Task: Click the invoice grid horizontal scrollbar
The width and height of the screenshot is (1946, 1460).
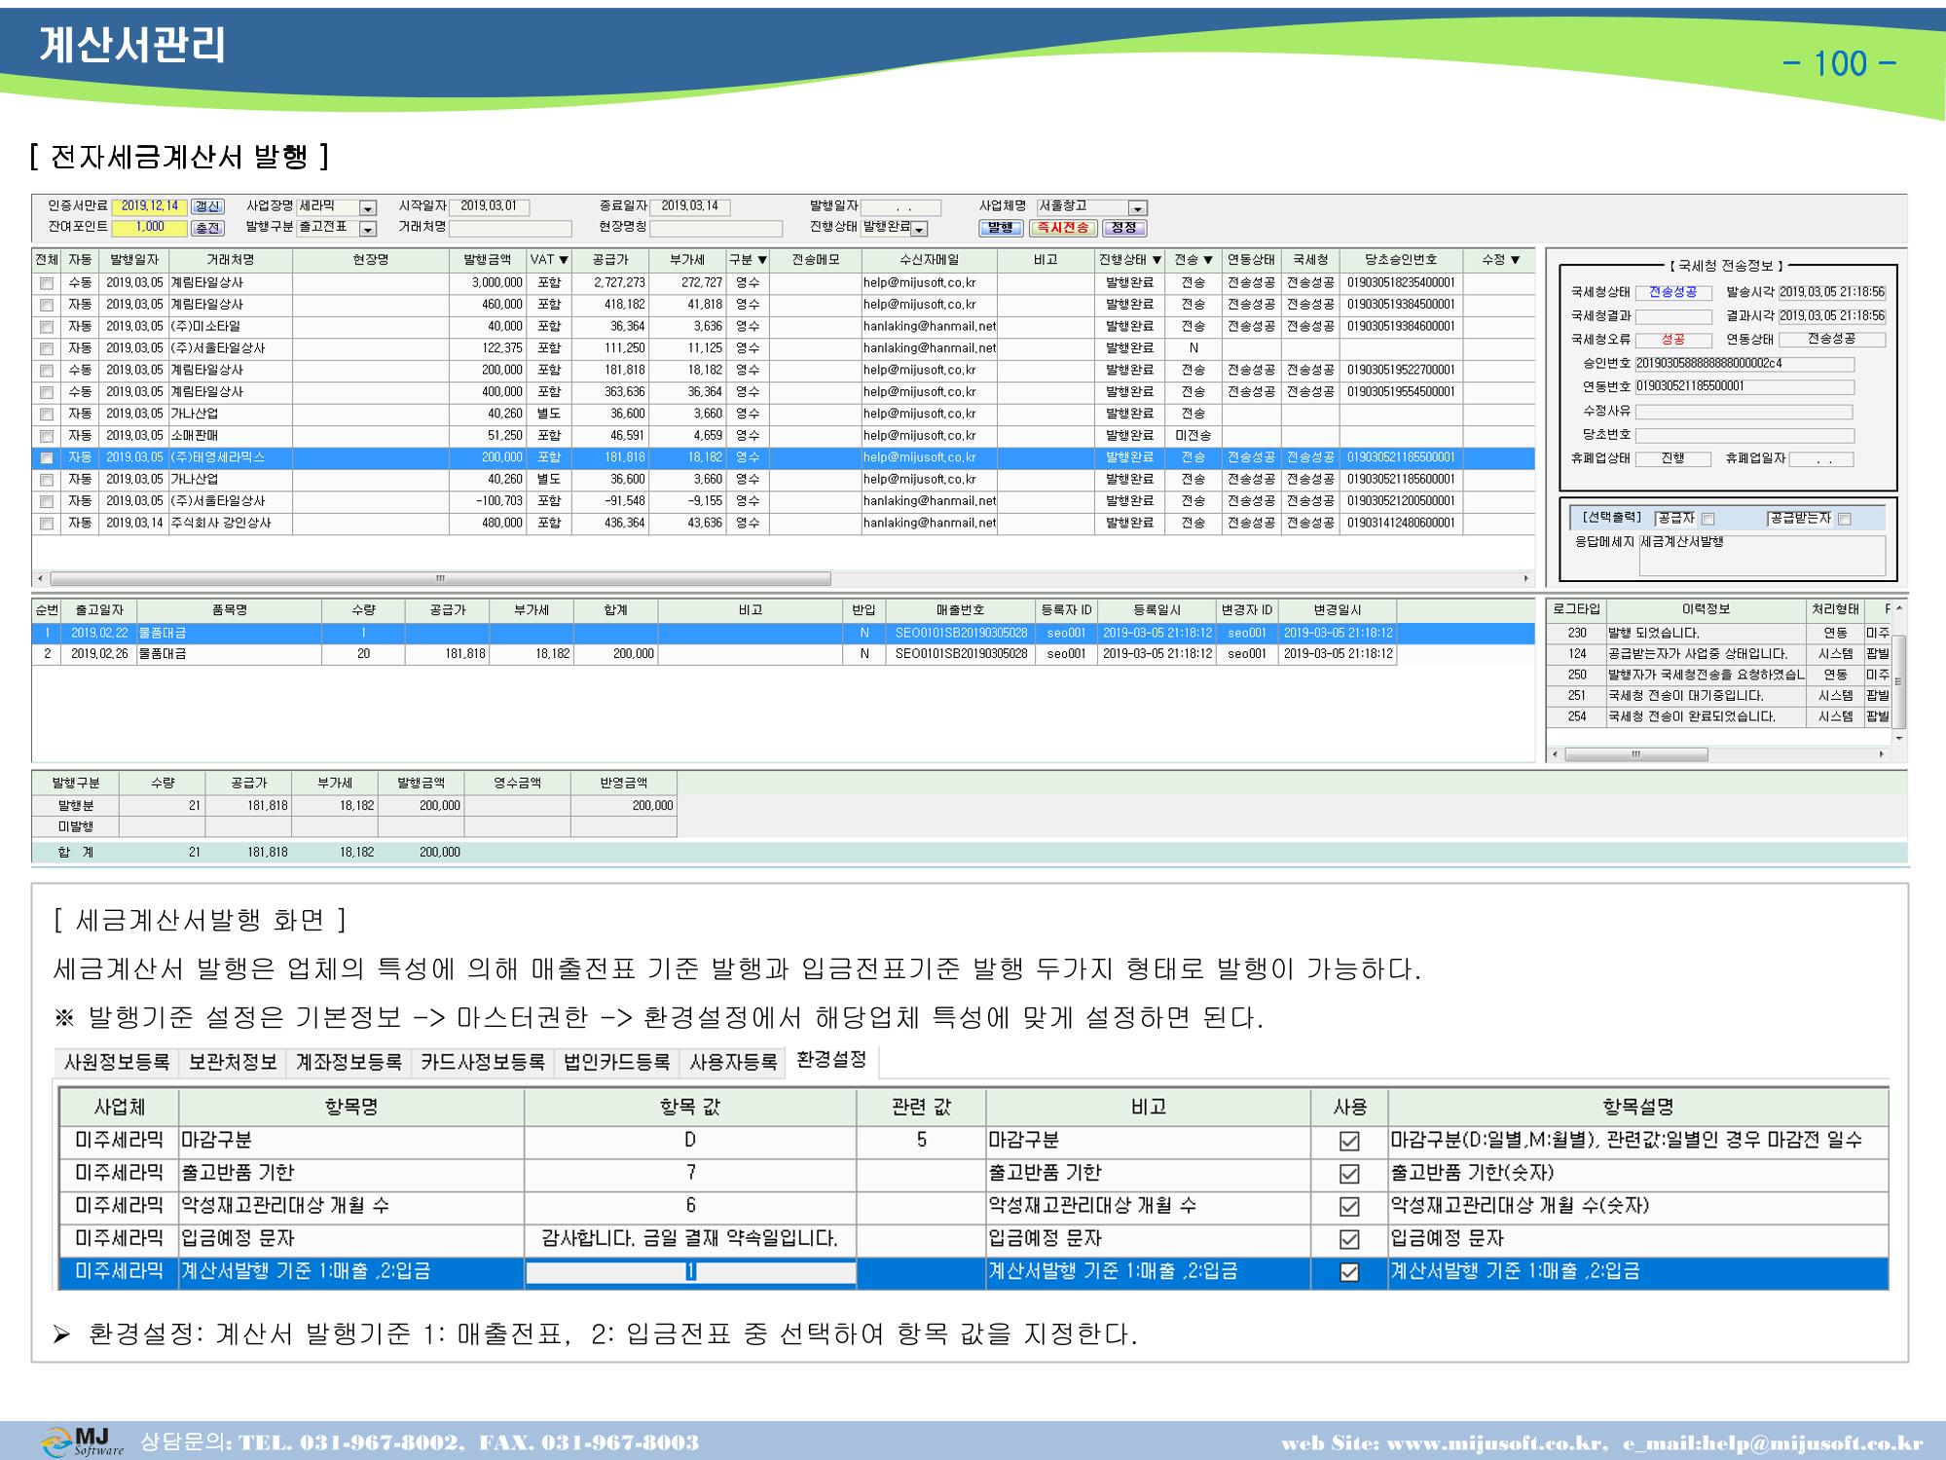Action: pos(440,578)
